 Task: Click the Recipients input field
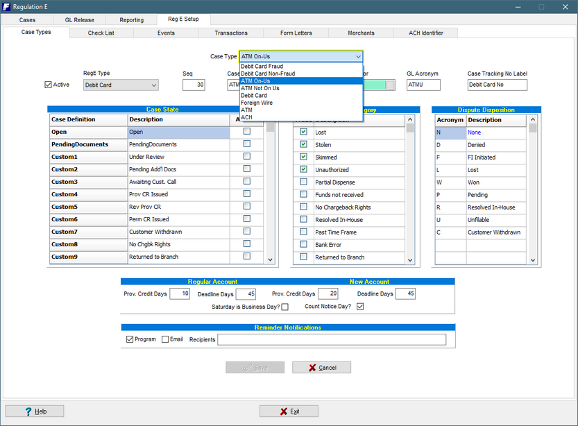332,339
